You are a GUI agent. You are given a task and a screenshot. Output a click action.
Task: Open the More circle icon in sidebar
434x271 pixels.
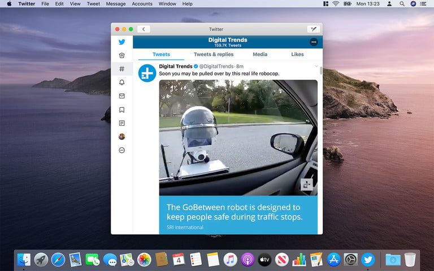pyautogui.click(x=122, y=150)
